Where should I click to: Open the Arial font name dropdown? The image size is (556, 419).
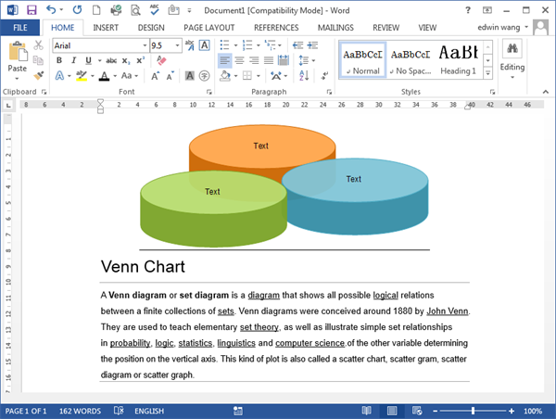tap(141, 45)
